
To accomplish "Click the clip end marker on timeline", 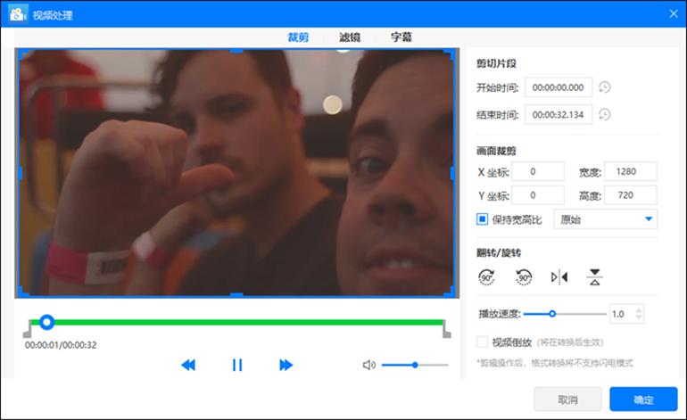I will (446, 329).
